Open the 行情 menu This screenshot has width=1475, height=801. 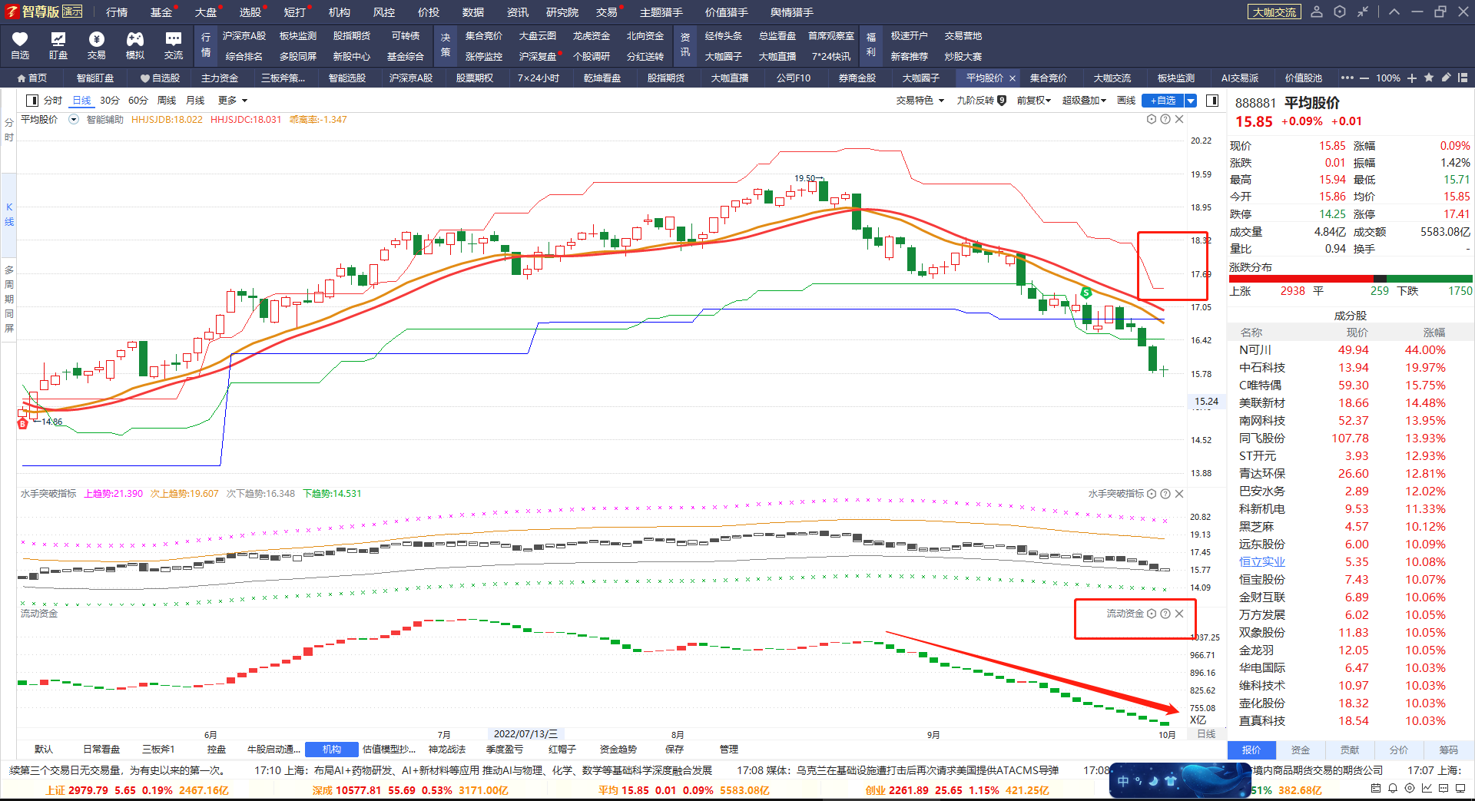pyautogui.click(x=117, y=12)
